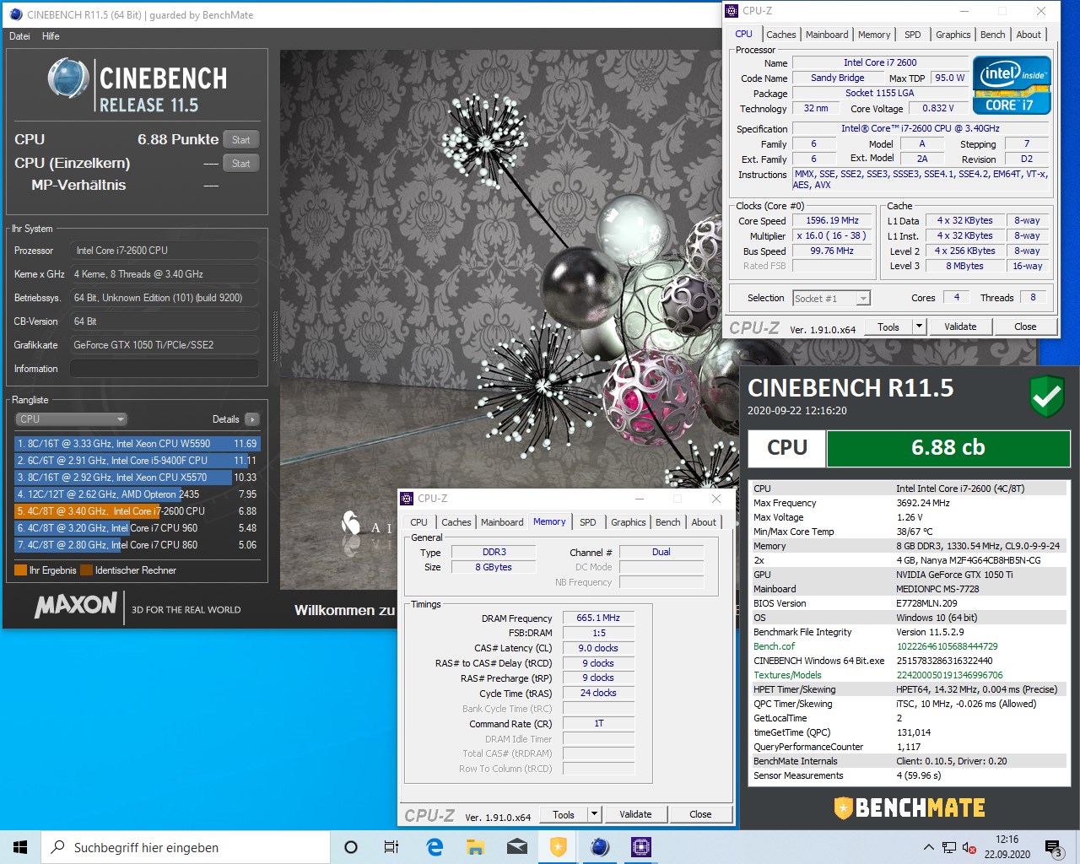The height and width of the screenshot is (864, 1080).
Task: Open SPD tab in top CPU-Z window
Action: [913, 35]
